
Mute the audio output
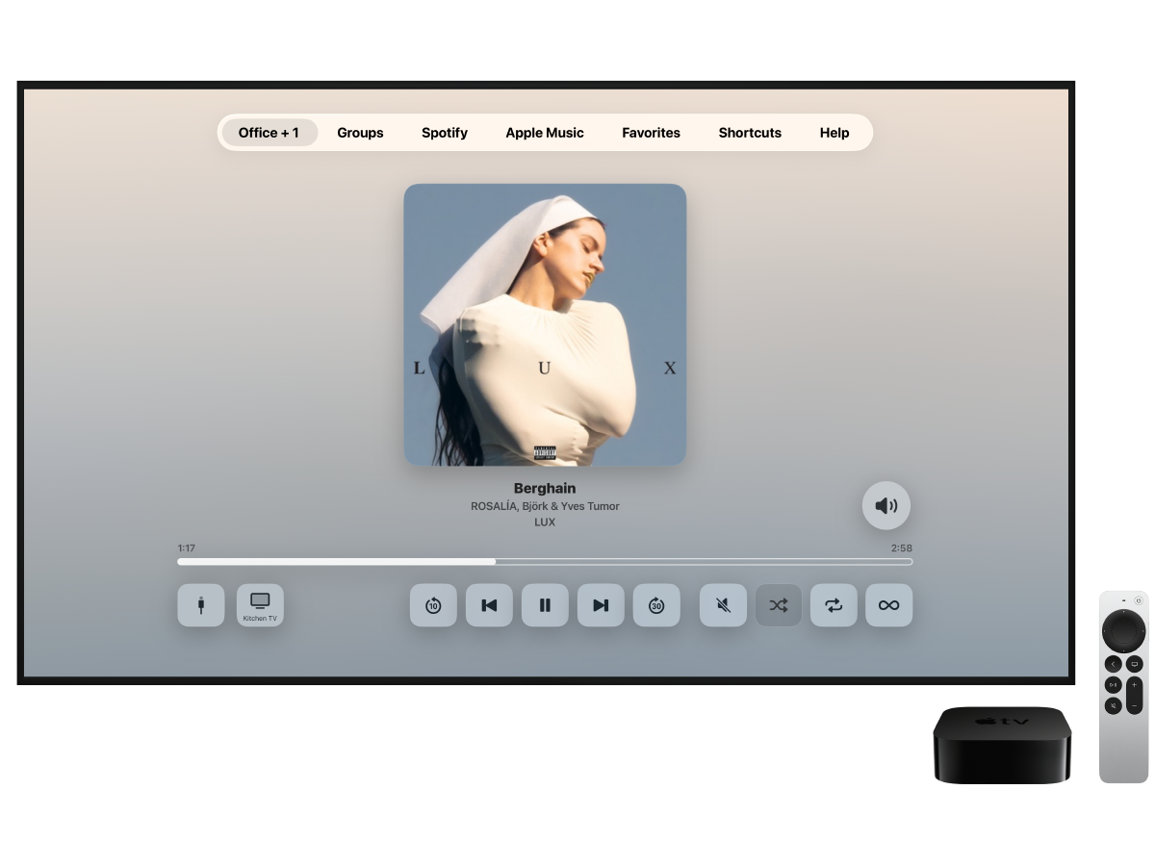(x=723, y=605)
